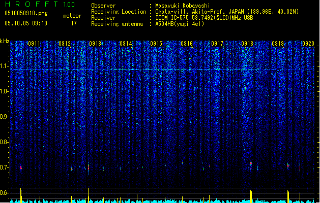Click the 0912 time marker
Screen dimensions: 320x203
tap(65, 44)
